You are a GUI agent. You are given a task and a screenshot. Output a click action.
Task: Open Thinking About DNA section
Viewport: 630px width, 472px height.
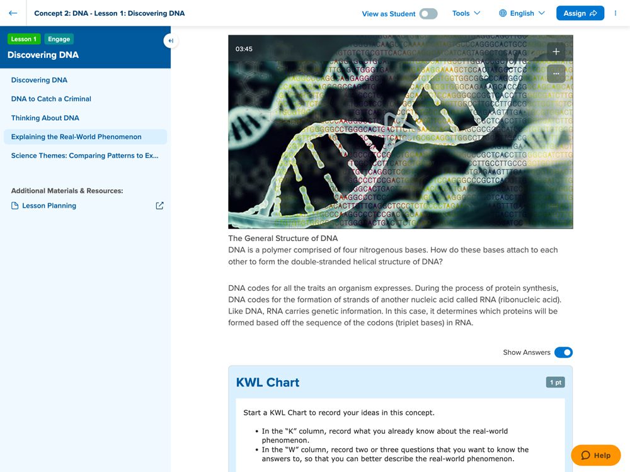coord(45,118)
